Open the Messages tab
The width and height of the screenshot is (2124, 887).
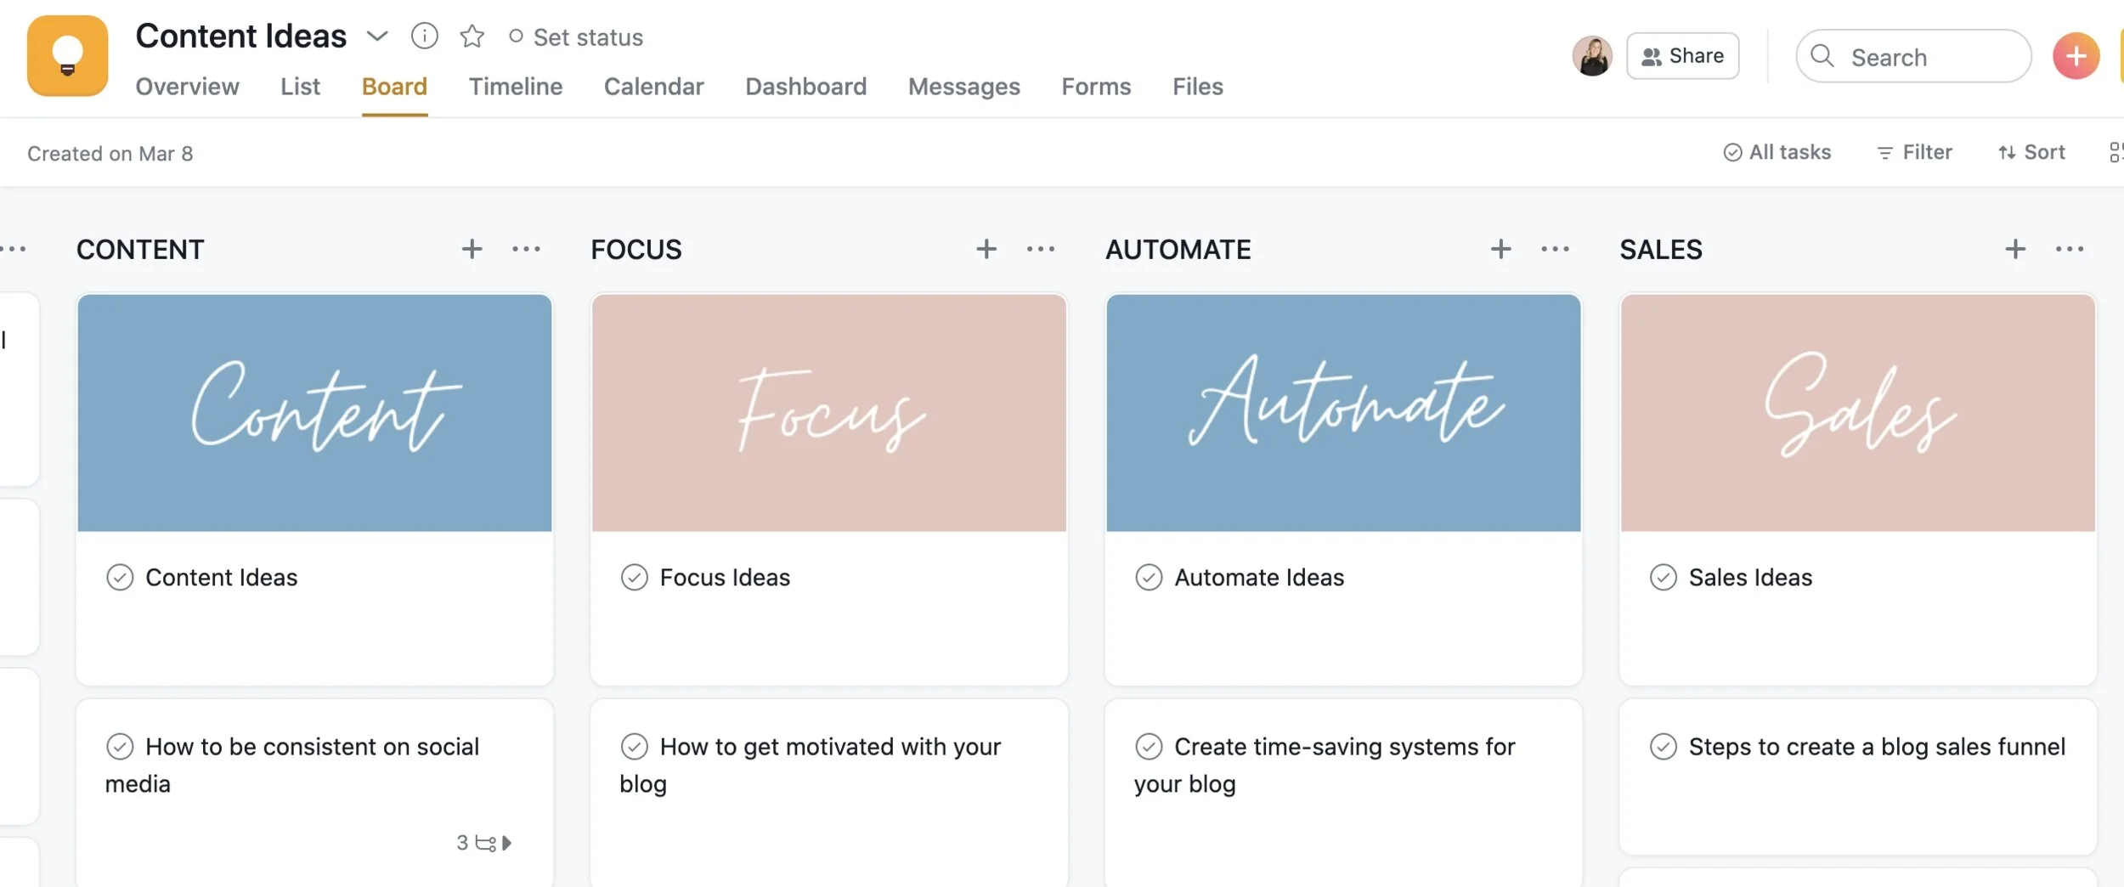963,87
